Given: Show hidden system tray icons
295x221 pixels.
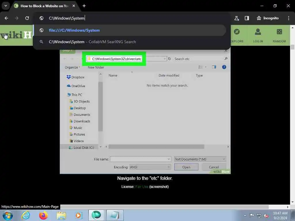Looking at the screenshot, I should [x=245, y=216].
